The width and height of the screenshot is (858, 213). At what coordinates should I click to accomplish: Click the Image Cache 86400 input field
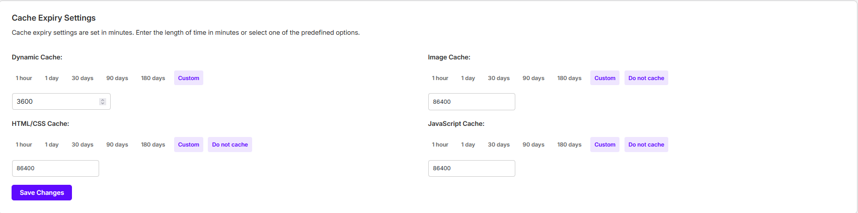click(x=472, y=102)
